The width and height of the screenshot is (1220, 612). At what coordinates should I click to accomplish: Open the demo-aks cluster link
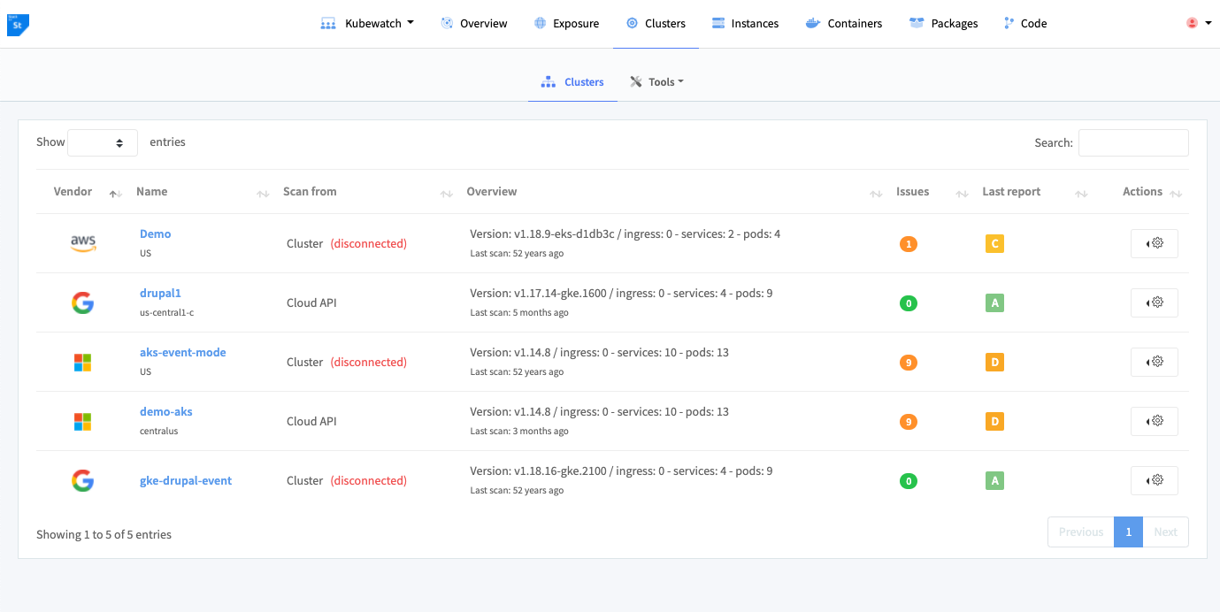point(166,412)
